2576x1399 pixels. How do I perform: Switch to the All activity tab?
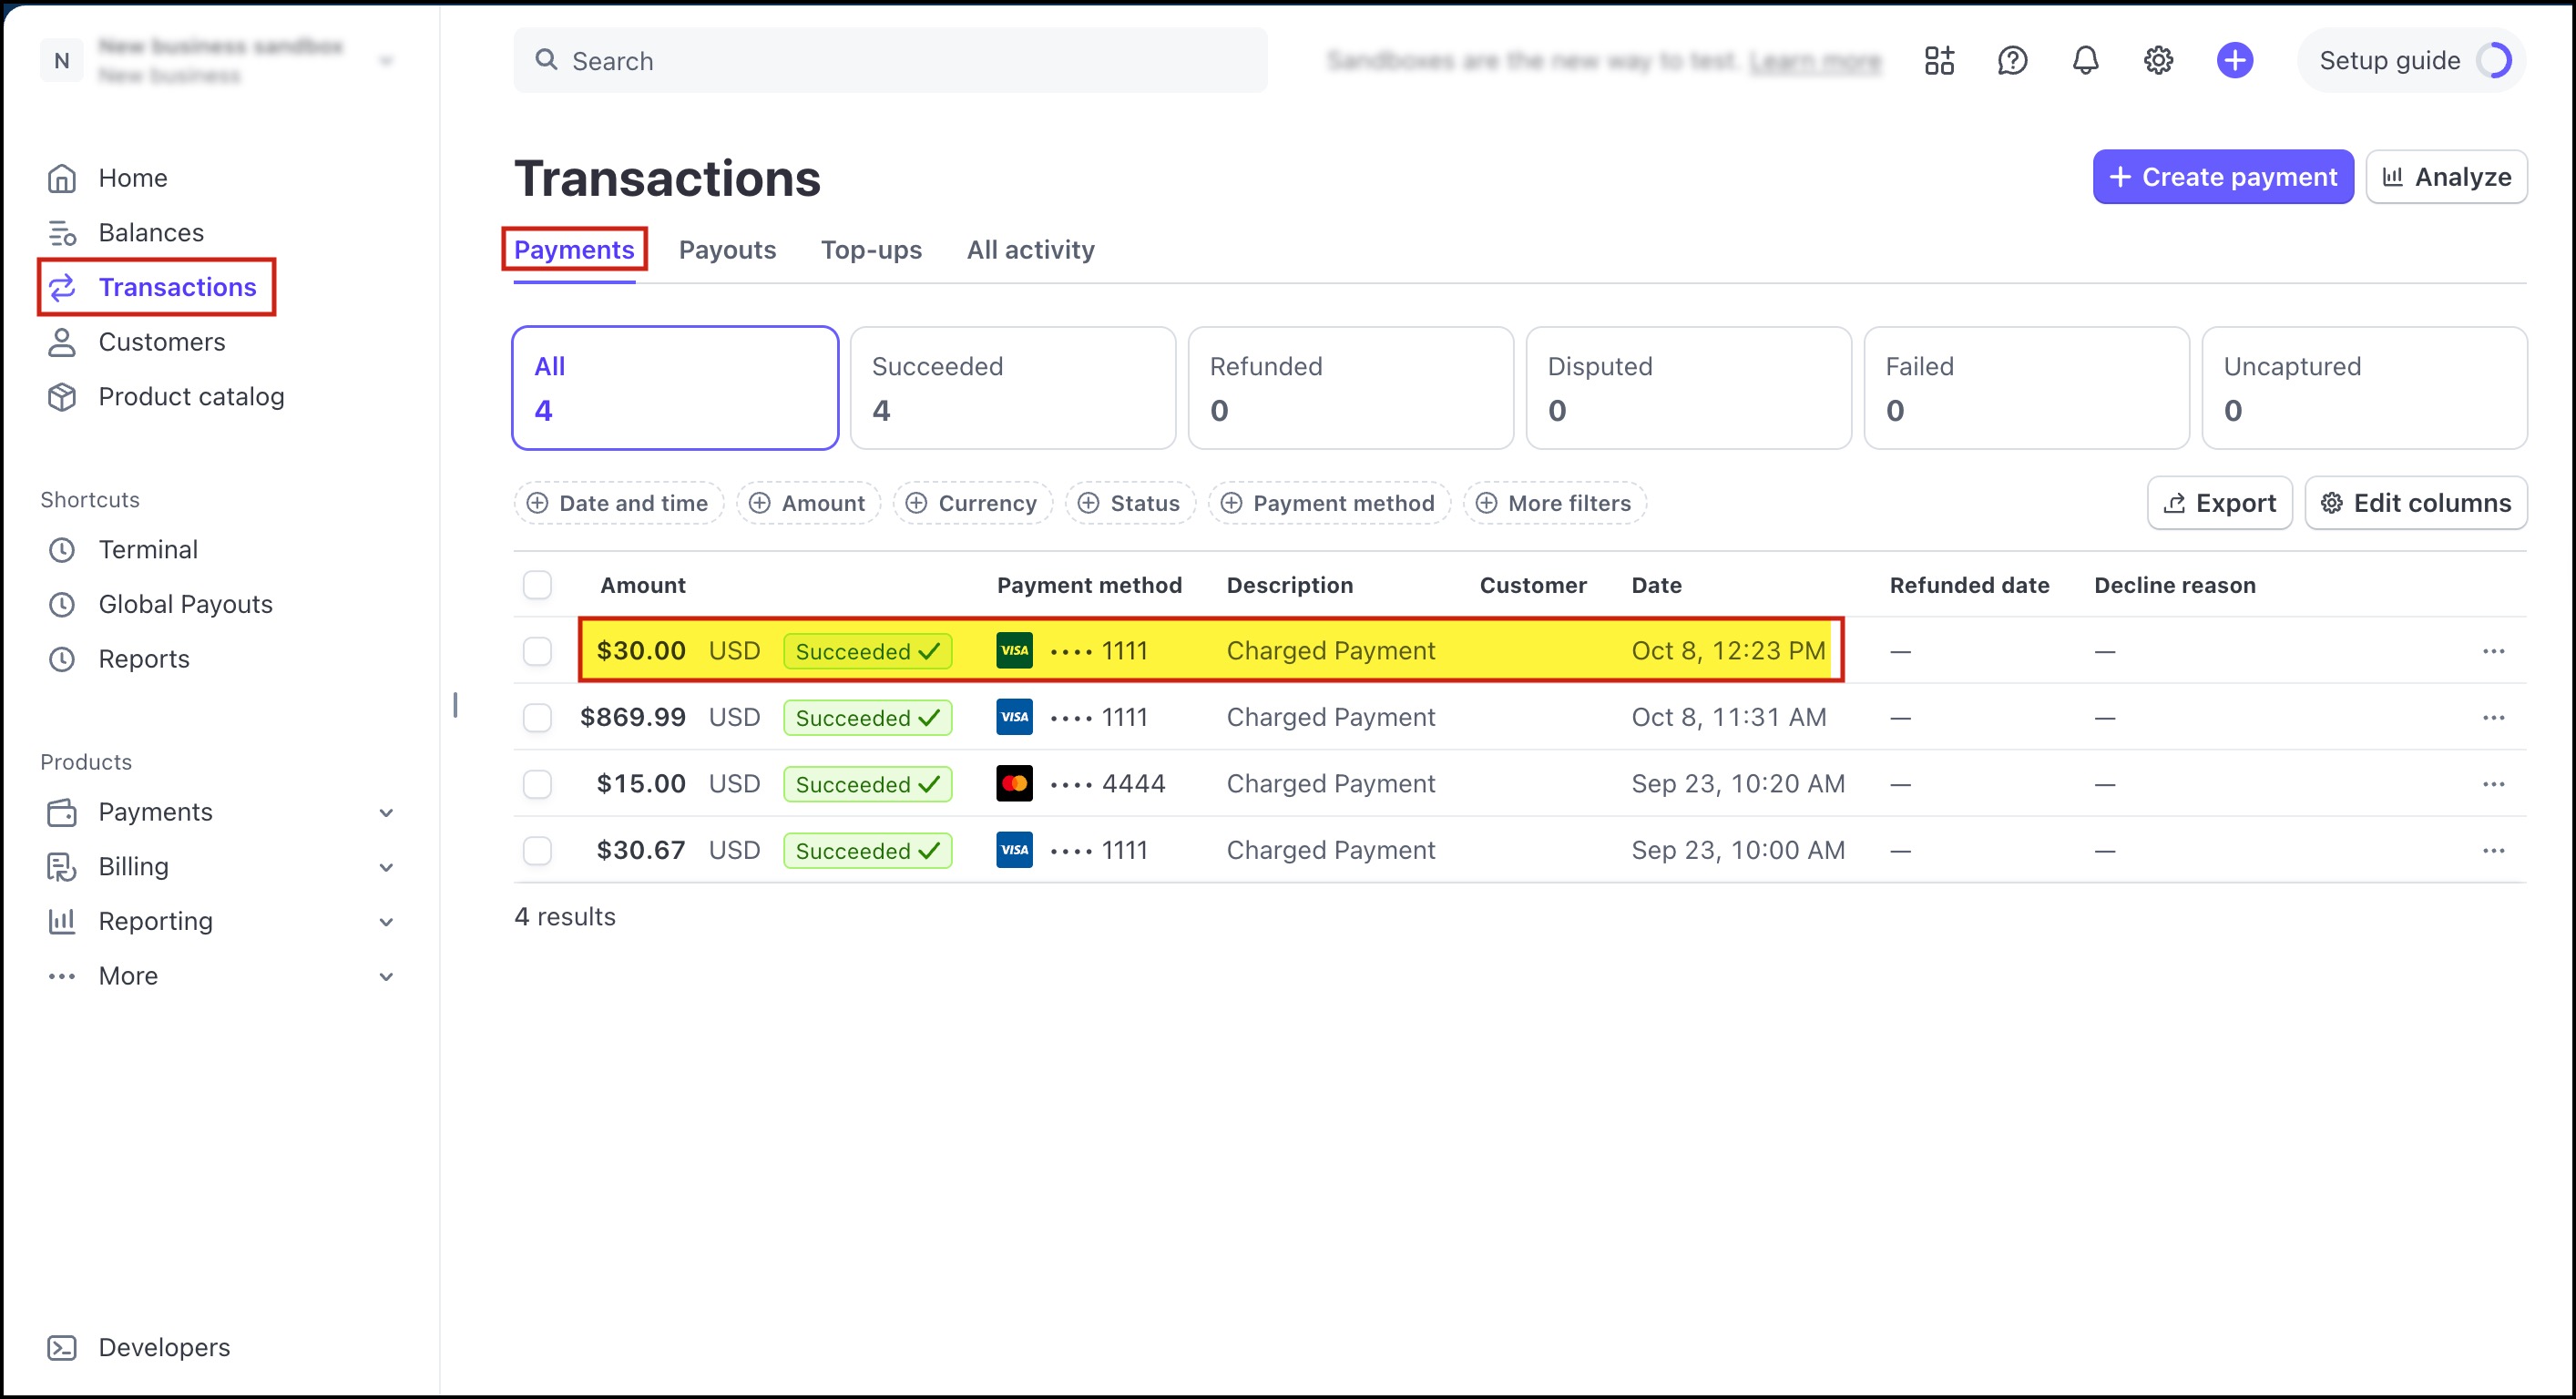pos(1030,250)
